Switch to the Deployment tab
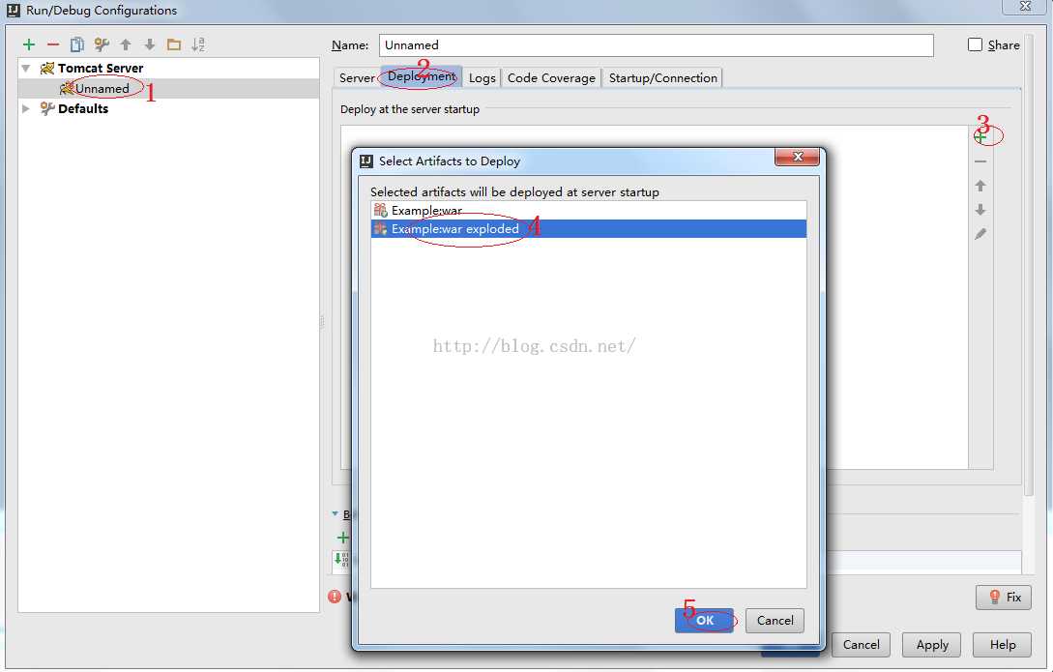The image size is (1053, 672). pos(422,76)
